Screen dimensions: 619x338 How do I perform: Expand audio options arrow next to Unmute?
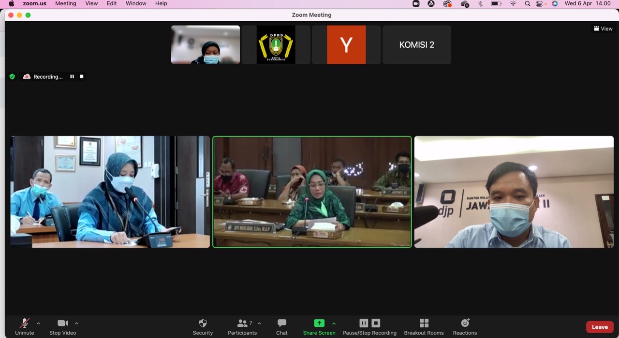coord(38,324)
